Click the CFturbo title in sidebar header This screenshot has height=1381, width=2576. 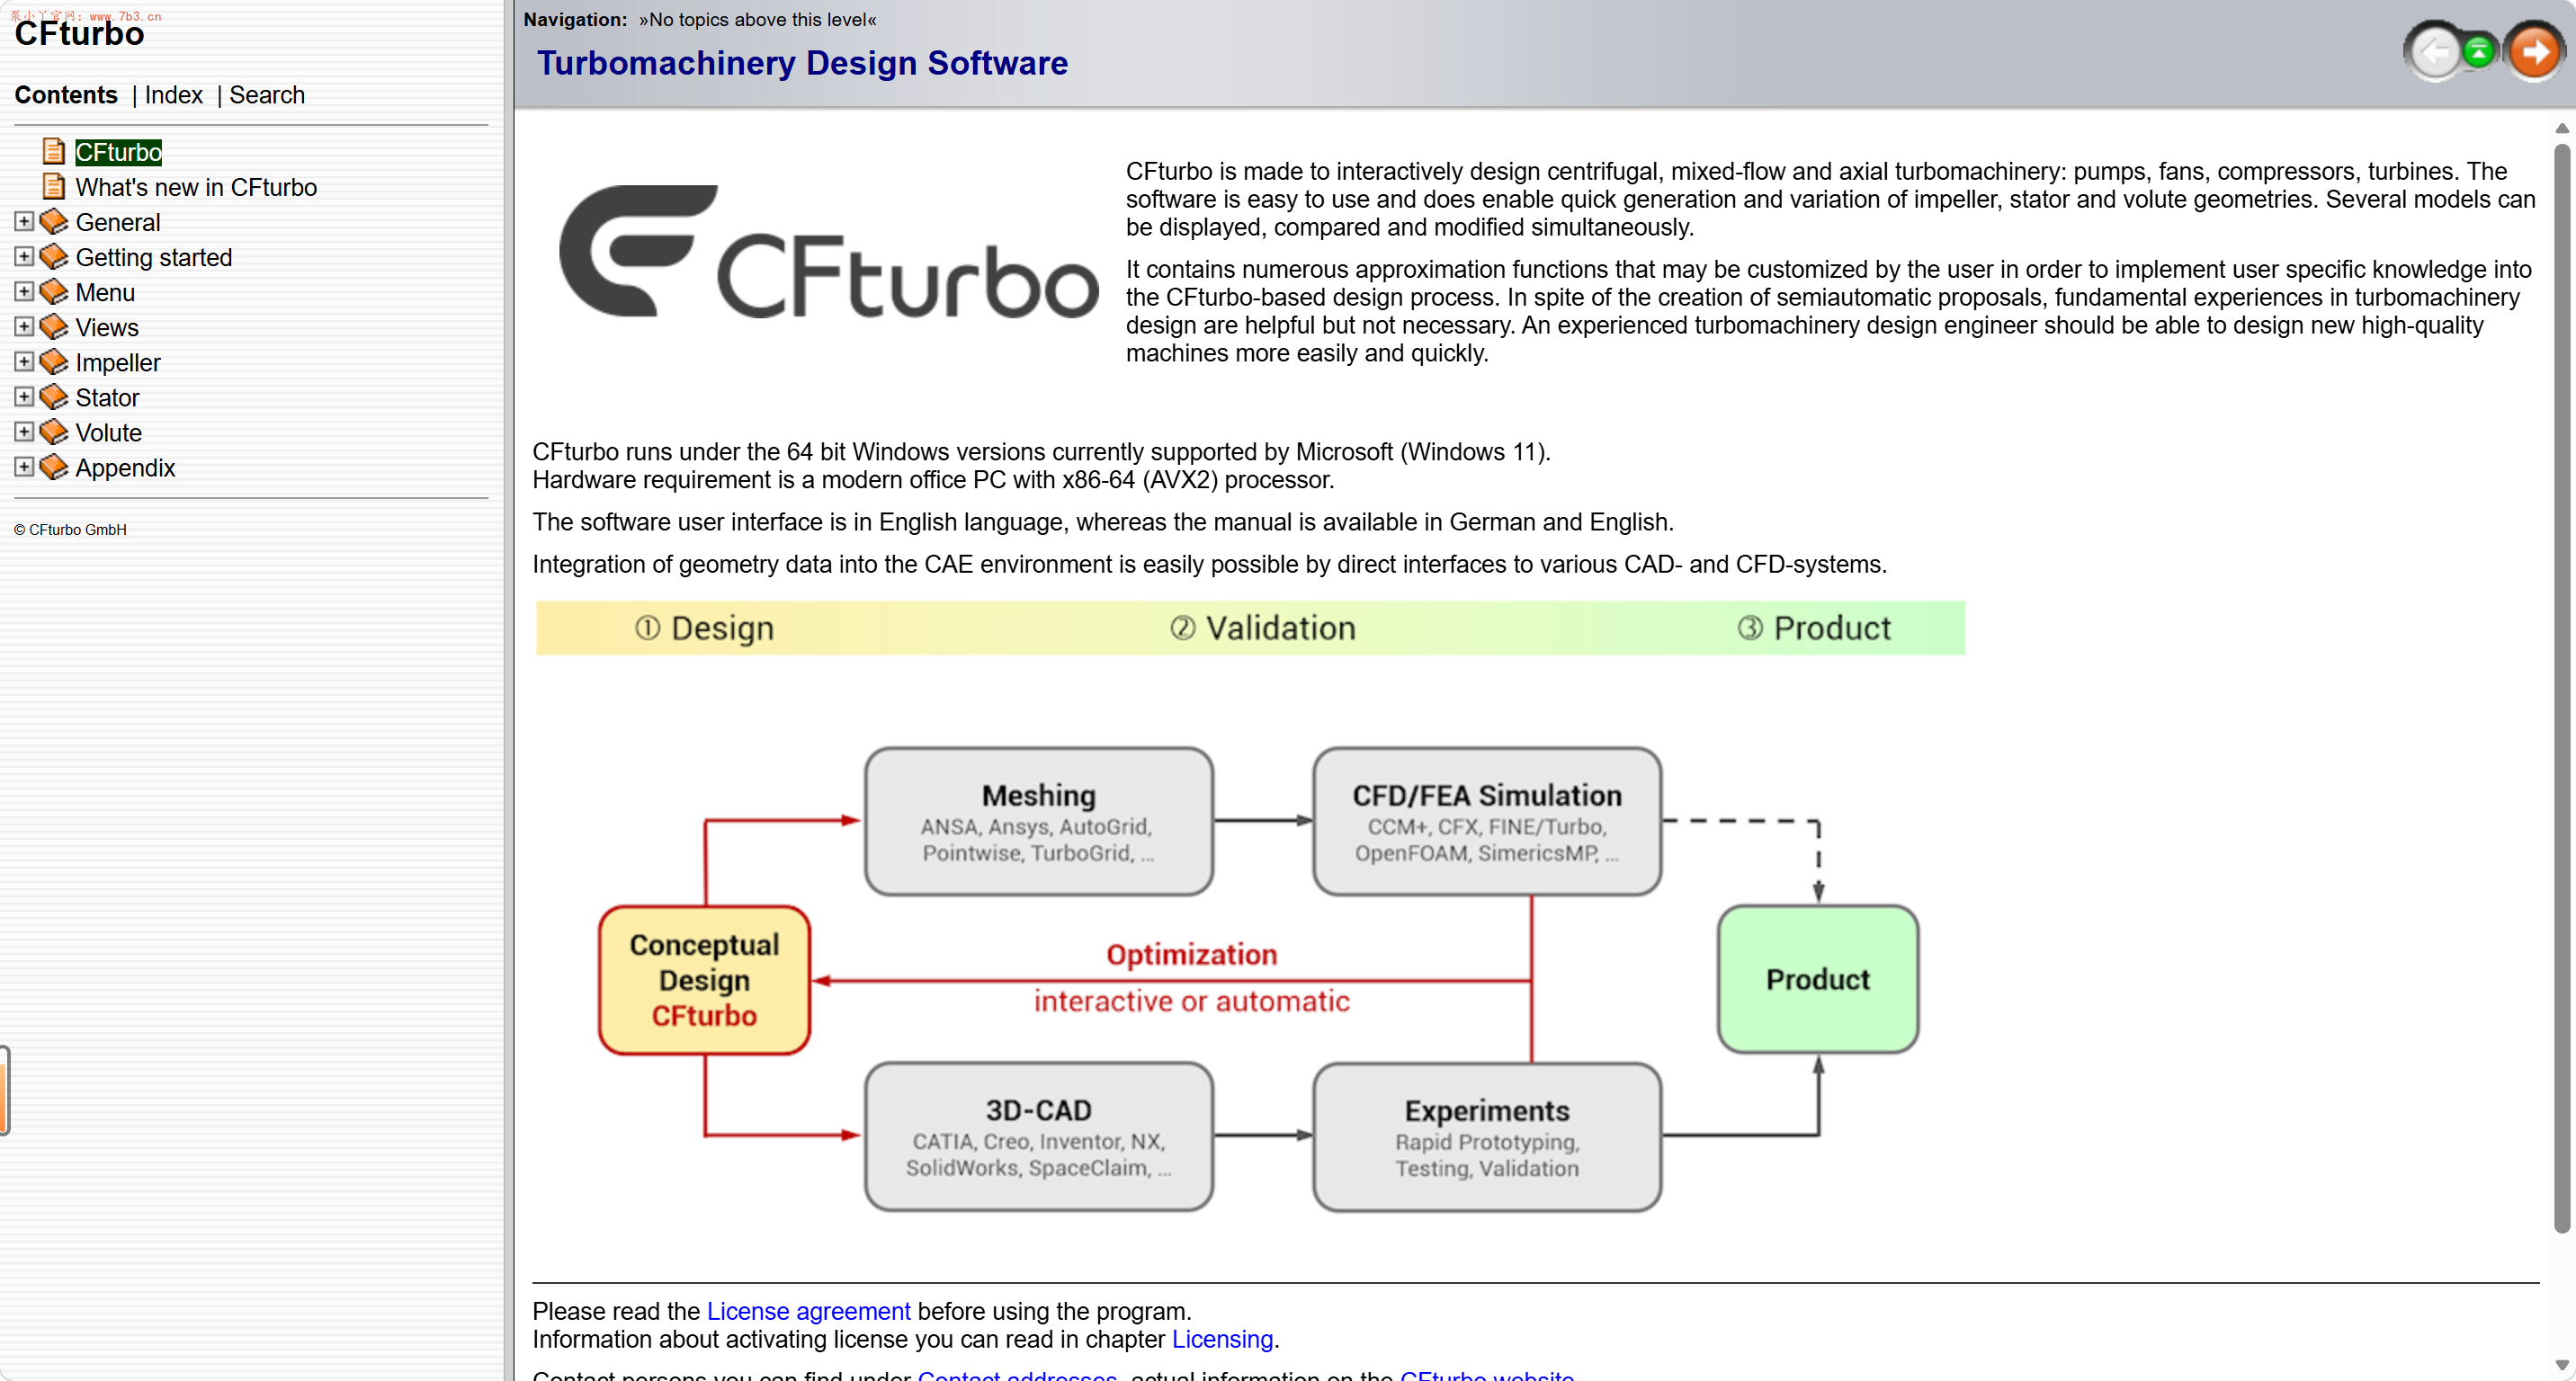(x=79, y=34)
